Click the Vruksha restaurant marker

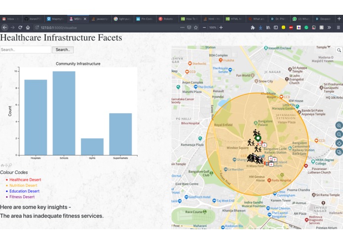(x=221, y=60)
